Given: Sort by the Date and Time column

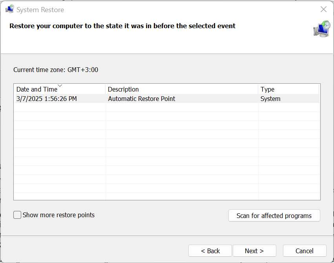Looking at the screenshot, I should 37,90.
